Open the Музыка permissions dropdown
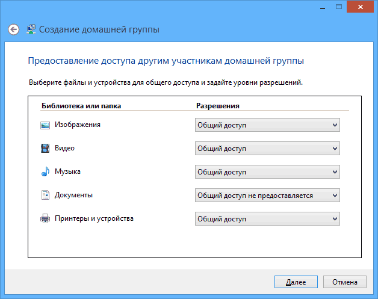The width and height of the screenshot is (378, 299). pos(267,172)
